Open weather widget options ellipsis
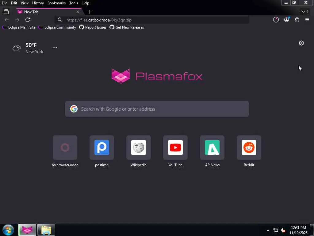Viewport: 314px width, 236px height. (x=55, y=48)
